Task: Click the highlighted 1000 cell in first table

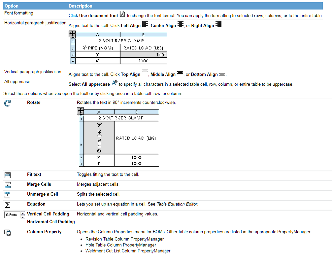Action: pyautogui.click(x=144, y=55)
